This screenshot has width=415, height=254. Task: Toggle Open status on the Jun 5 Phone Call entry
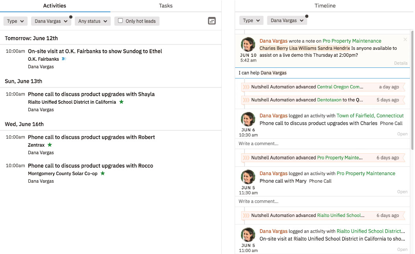(402, 192)
